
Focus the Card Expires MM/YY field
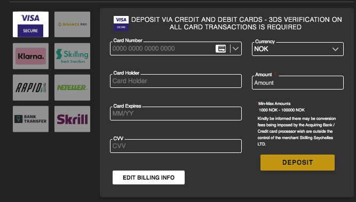176,114
